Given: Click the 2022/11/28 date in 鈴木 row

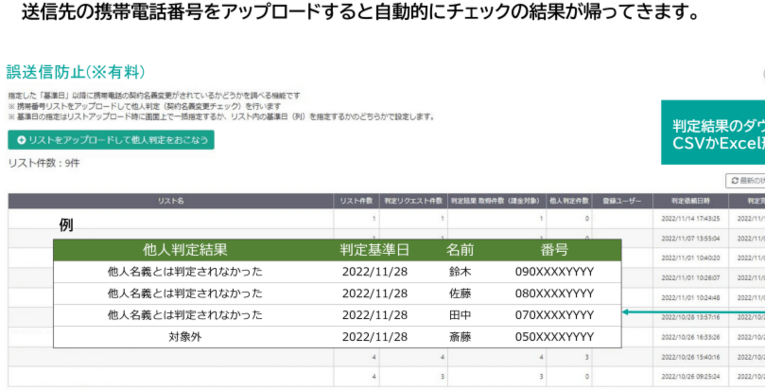Looking at the screenshot, I should coord(374,272).
